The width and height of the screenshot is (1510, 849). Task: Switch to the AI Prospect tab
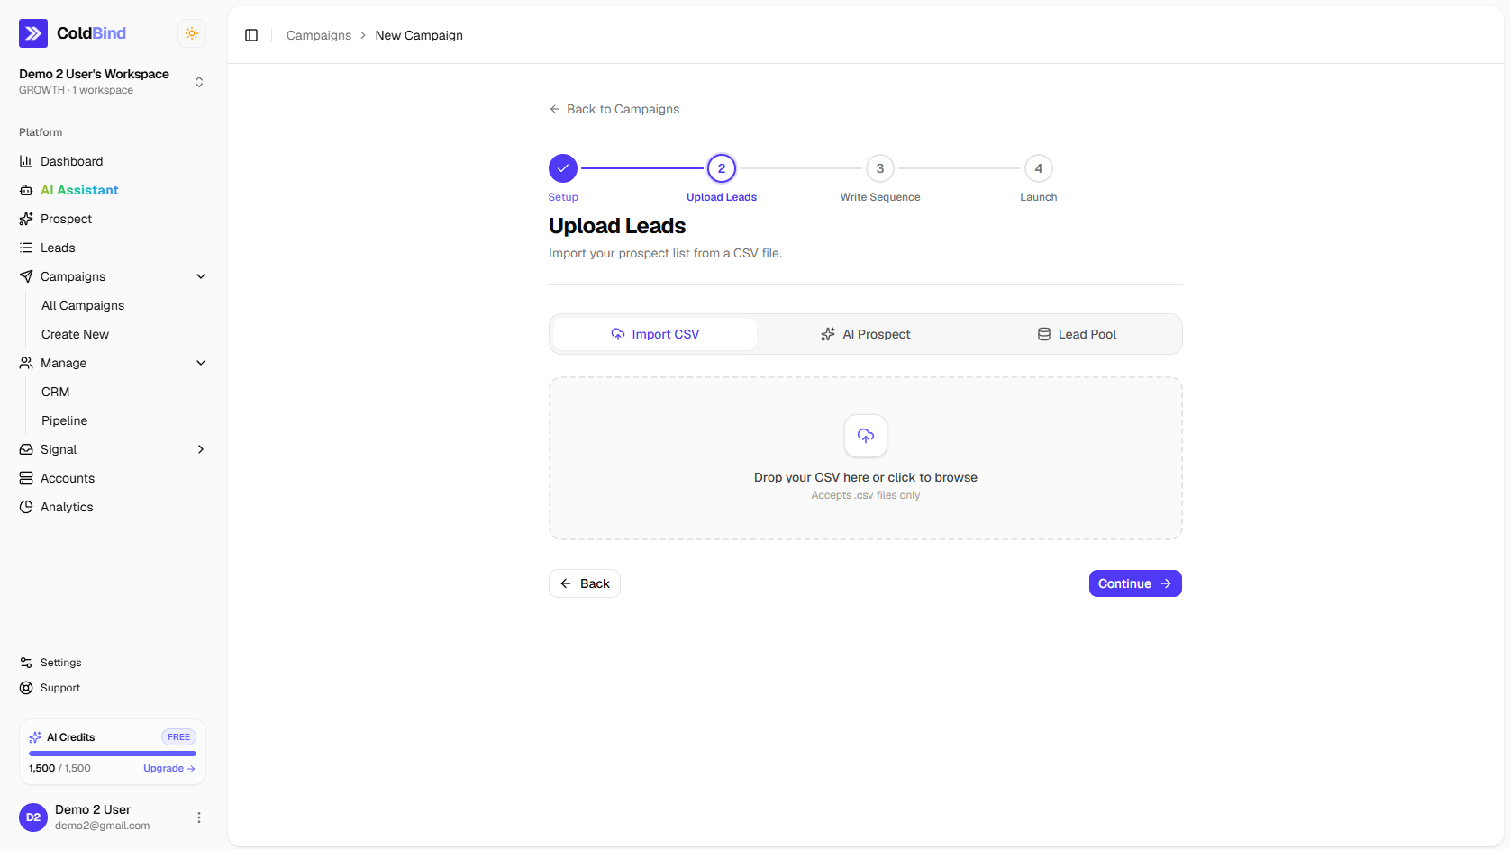coord(866,334)
